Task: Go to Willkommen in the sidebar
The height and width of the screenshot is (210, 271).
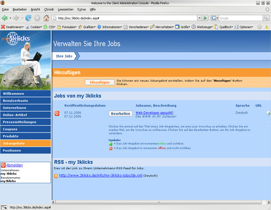Action: (26, 93)
